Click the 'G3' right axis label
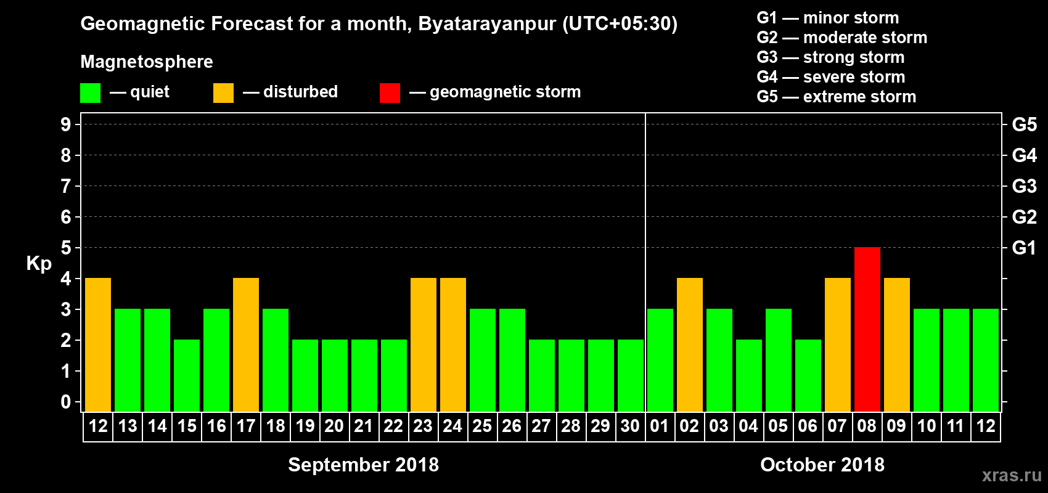1048x493 pixels. (1025, 186)
